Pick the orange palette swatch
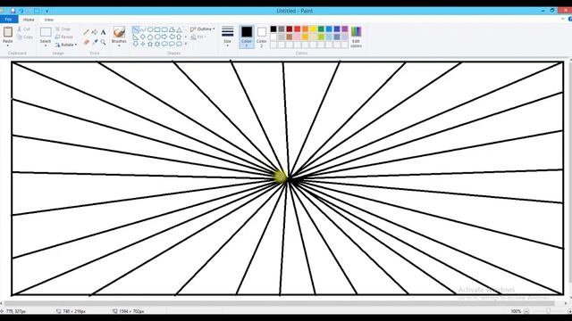This screenshot has width=572, height=321. point(305,29)
